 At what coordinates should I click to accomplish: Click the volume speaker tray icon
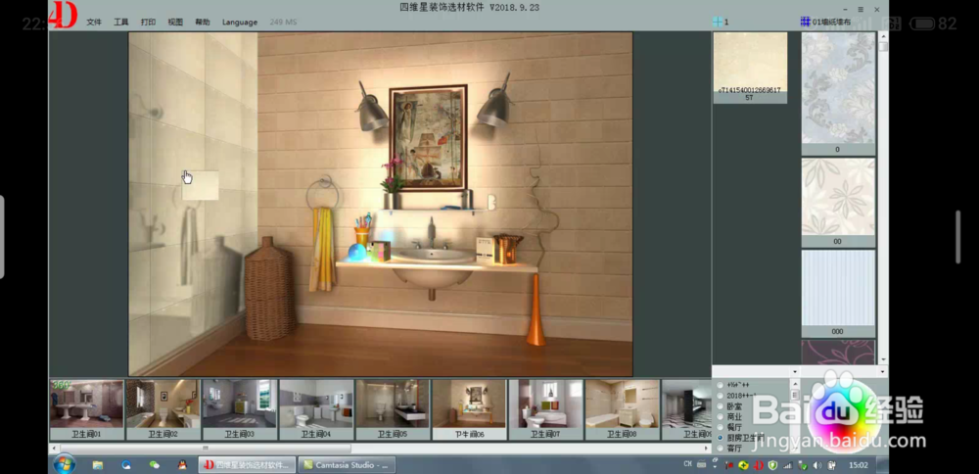(817, 465)
